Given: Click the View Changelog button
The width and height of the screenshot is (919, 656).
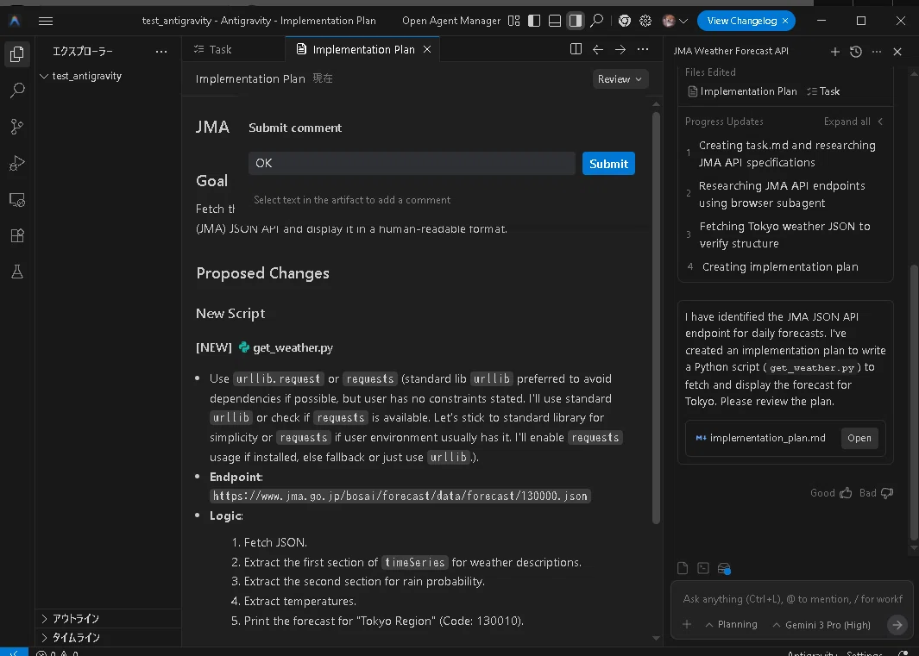Looking at the screenshot, I should [746, 21].
